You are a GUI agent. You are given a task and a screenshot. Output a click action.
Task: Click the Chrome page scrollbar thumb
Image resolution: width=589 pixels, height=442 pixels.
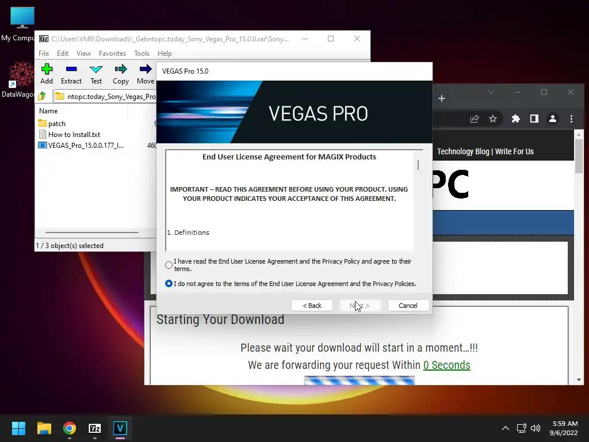[579, 156]
